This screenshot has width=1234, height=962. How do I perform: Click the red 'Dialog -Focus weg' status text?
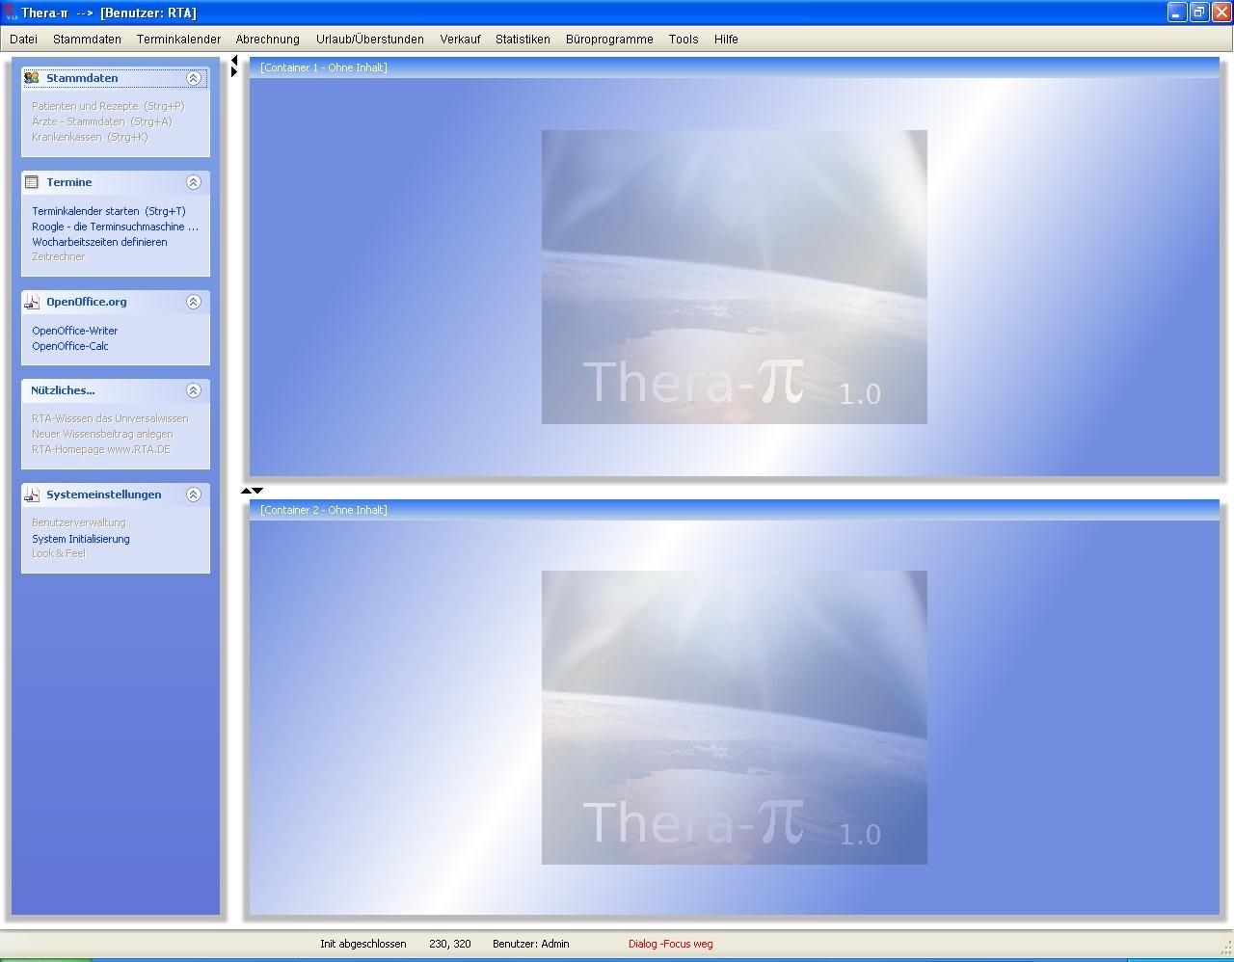671,944
